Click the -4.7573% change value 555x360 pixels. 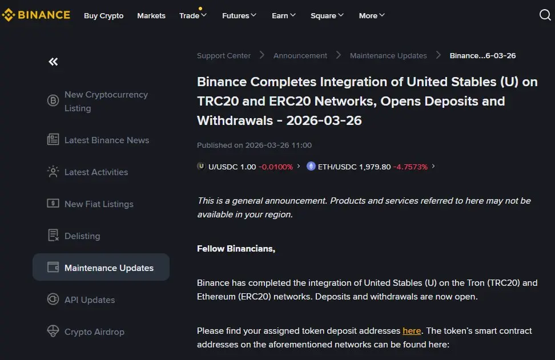(410, 167)
